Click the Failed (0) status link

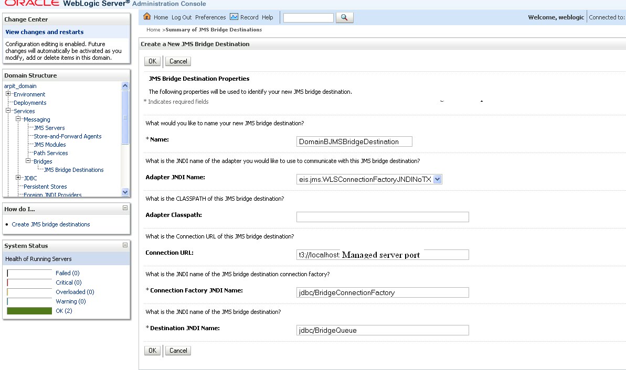(x=68, y=273)
